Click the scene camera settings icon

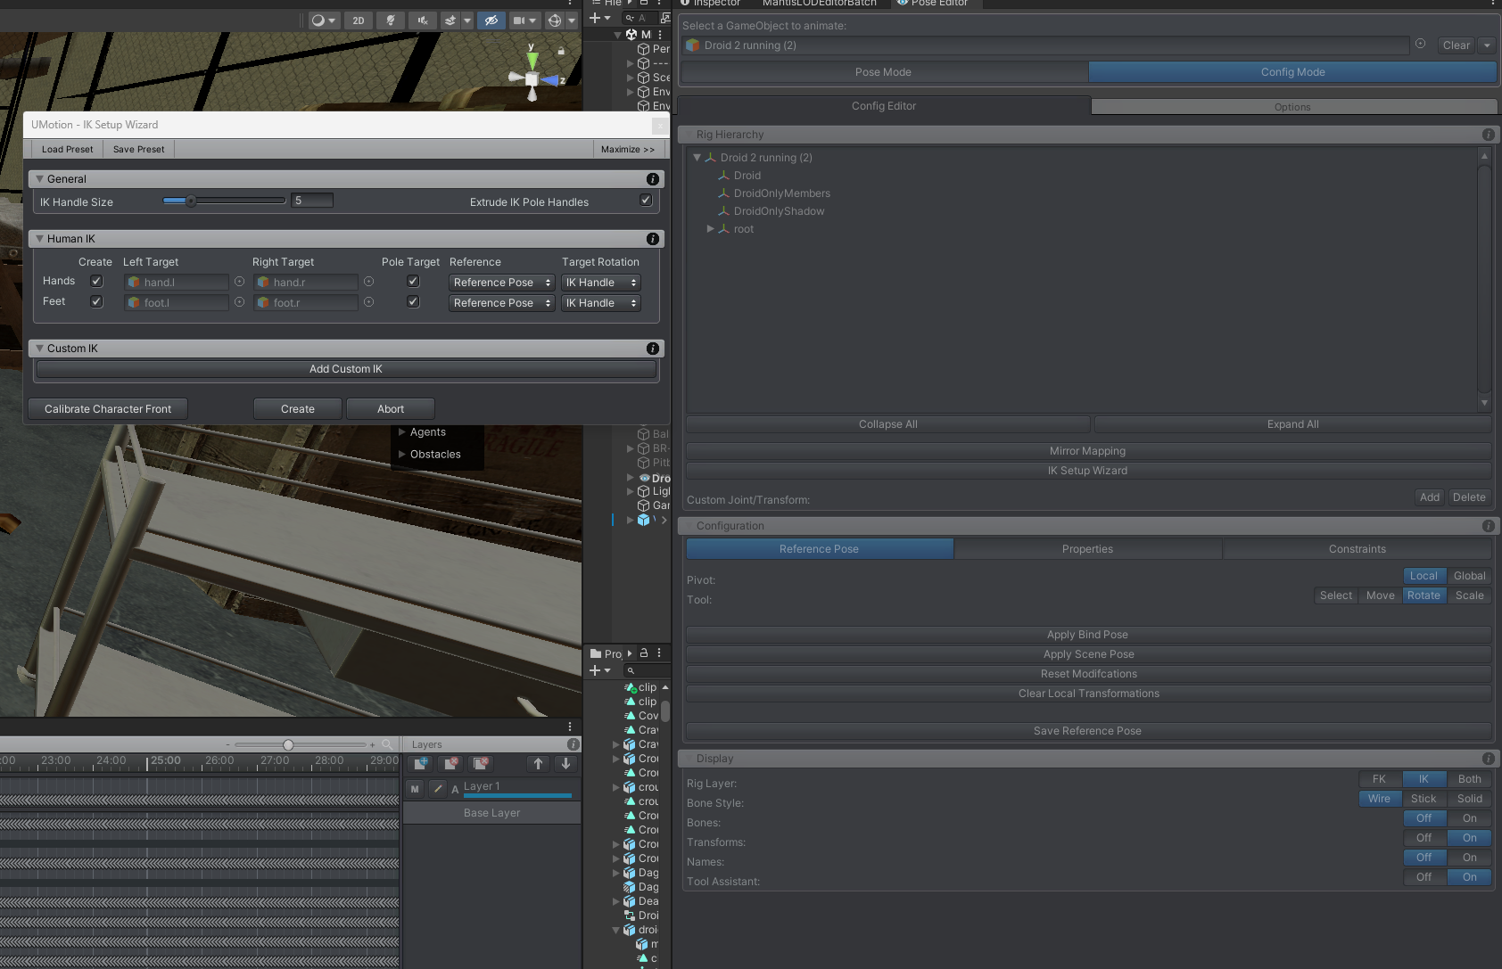pos(518,21)
